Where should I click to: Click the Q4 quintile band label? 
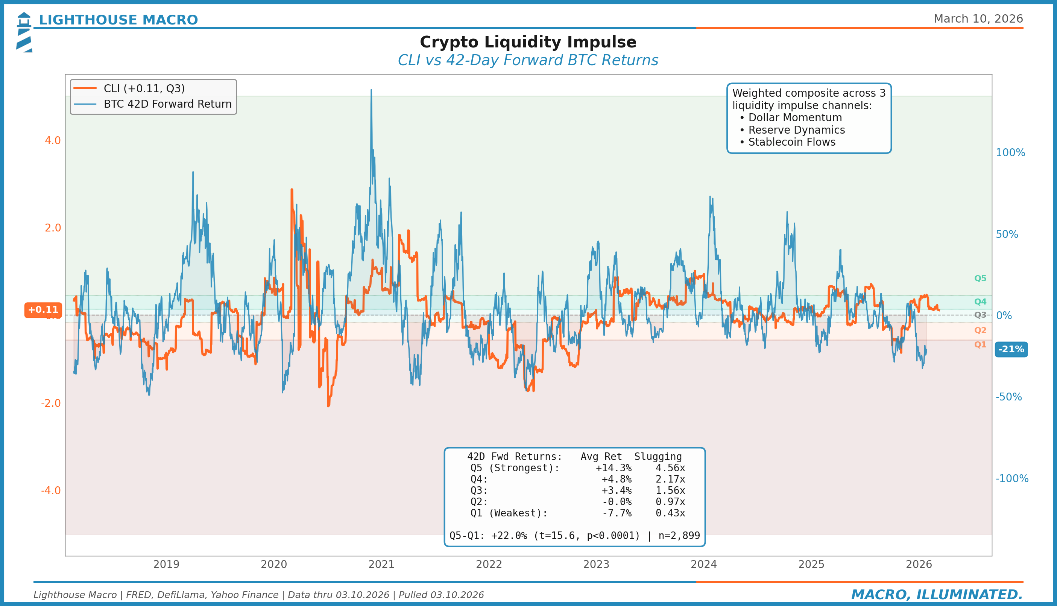click(x=980, y=302)
